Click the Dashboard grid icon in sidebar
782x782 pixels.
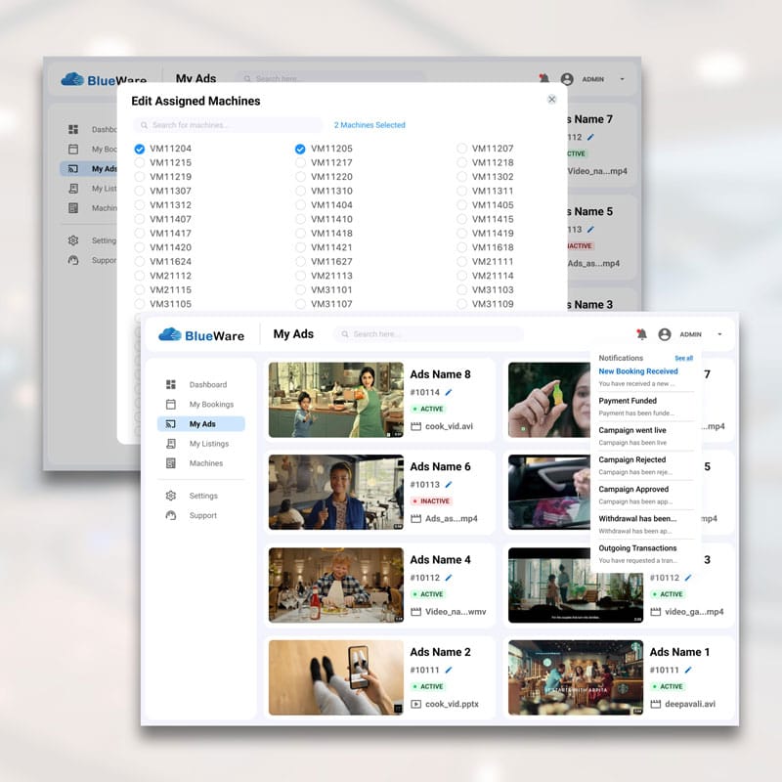pos(171,385)
